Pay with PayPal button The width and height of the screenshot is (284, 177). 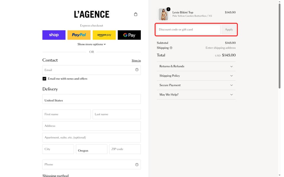coord(79,35)
